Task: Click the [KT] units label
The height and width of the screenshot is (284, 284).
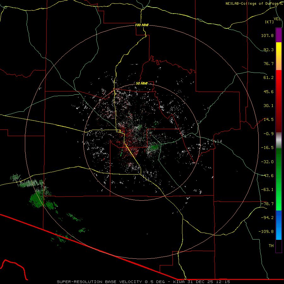Action: click(269, 22)
